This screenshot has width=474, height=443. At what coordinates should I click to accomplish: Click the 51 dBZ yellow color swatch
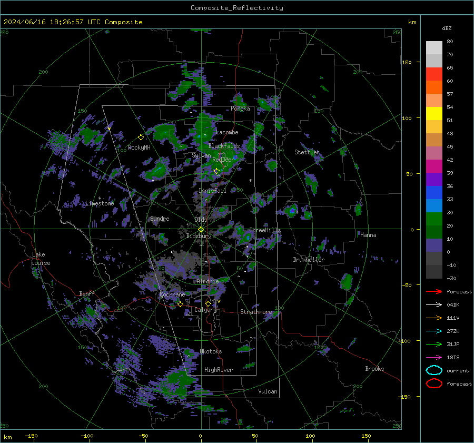[434, 114]
